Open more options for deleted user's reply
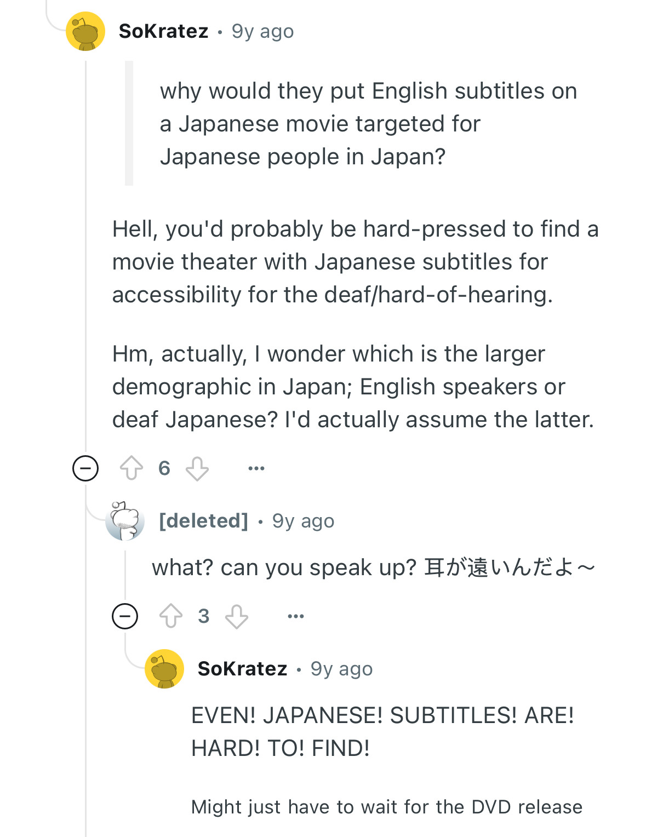Image resolution: width=646 pixels, height=837 pixels. pos(296,616)
